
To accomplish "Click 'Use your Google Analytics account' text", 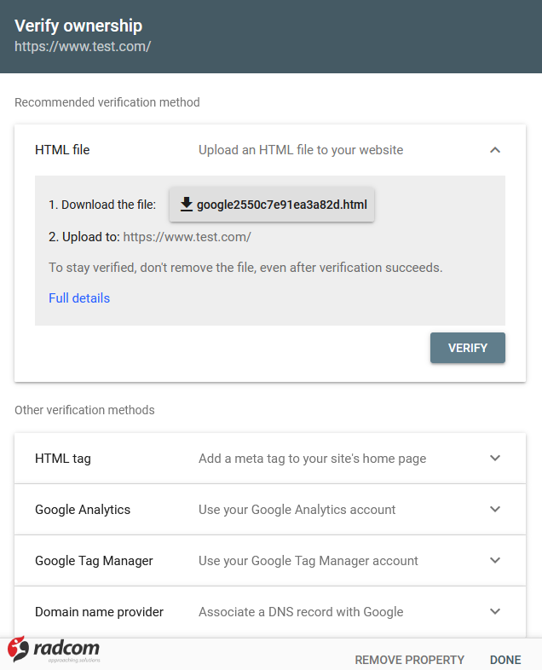I will [297, 510].
